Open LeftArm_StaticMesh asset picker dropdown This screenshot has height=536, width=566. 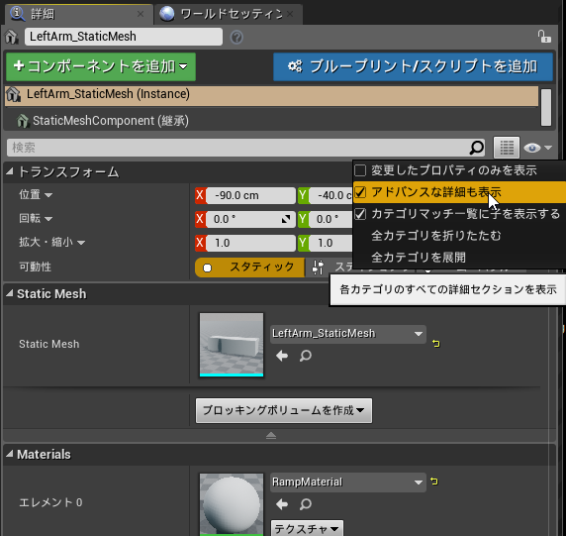coord(348,334)
